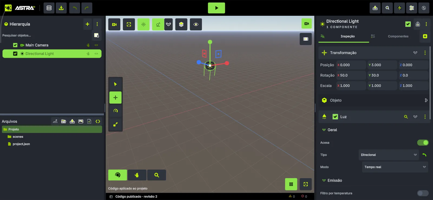Open the code brackets icon in Arquivos
The image size is (433, 200).
click(x=98, y=122)
